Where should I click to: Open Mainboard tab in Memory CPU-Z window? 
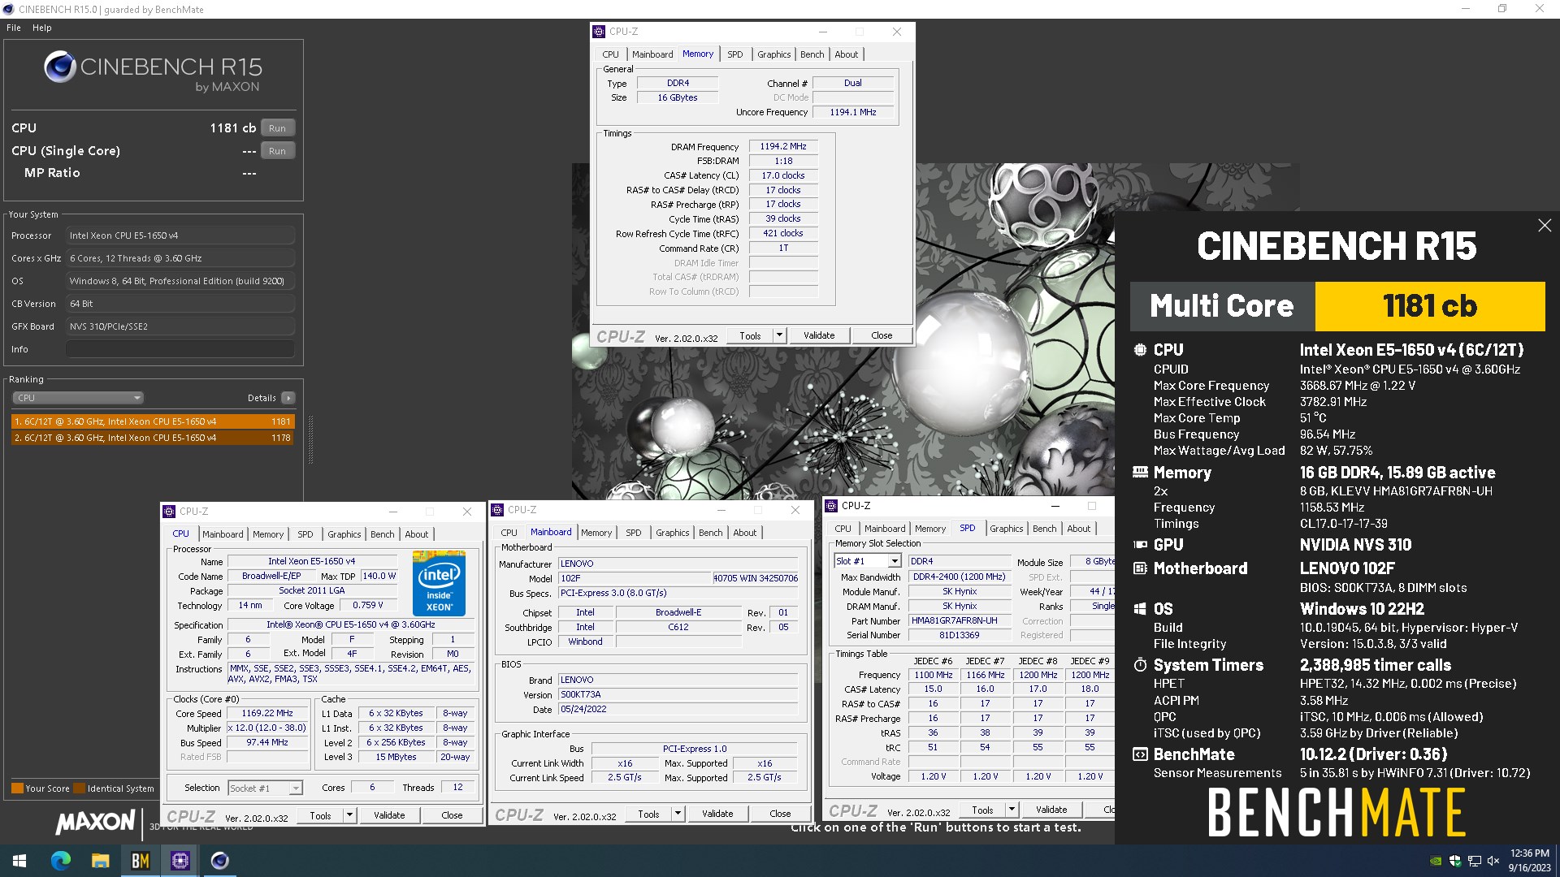(x=652, y=54)
